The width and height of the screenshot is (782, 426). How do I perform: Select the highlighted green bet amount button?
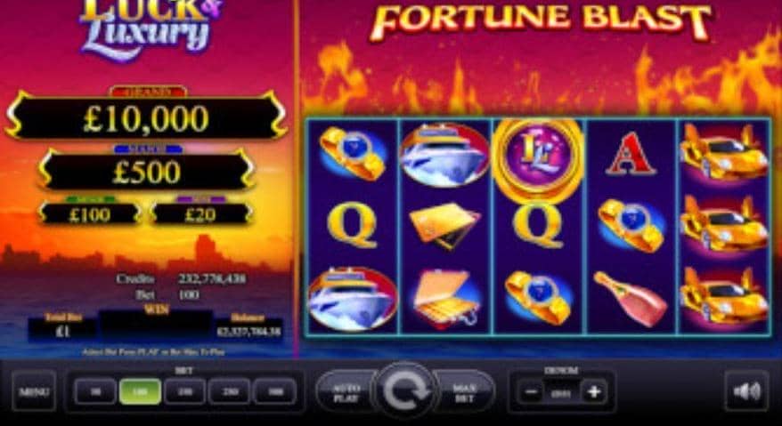pos(140,391)
